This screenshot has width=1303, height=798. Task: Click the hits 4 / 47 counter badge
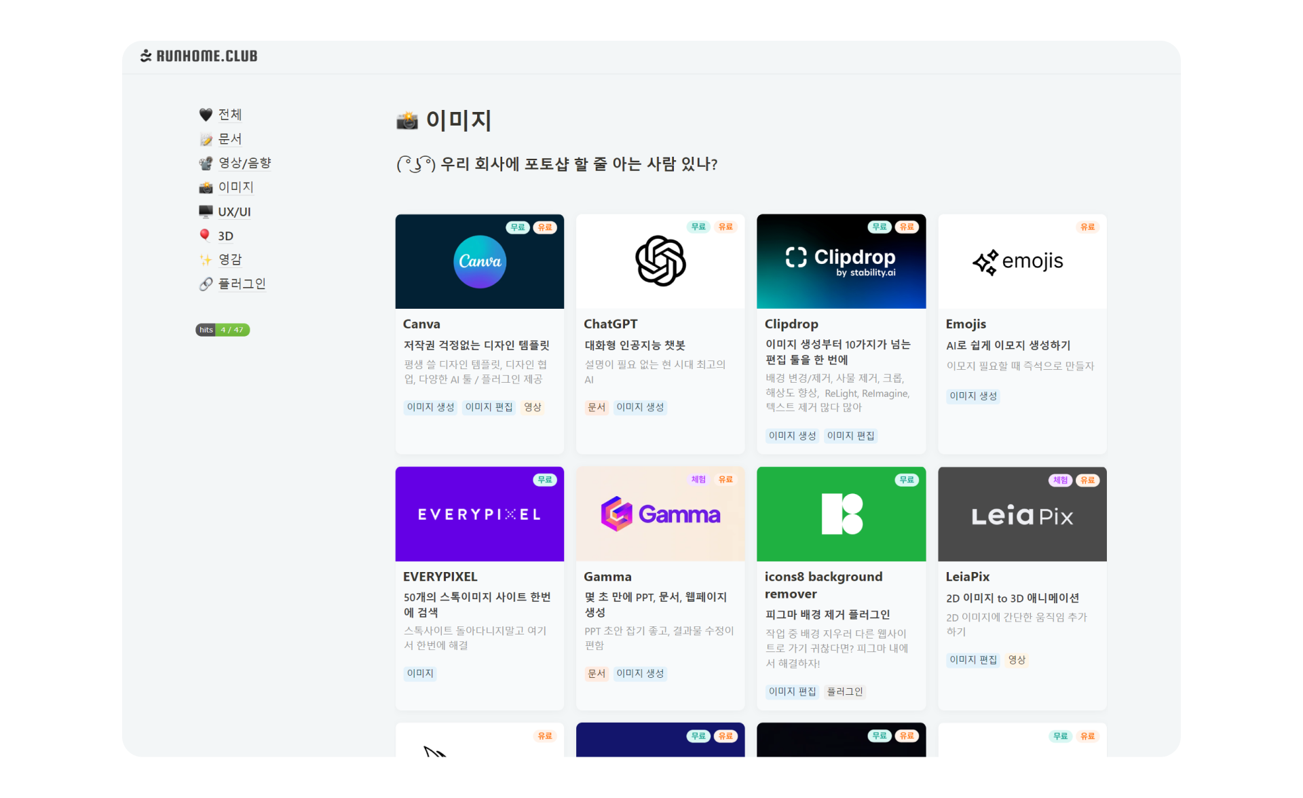coord(223,330)
